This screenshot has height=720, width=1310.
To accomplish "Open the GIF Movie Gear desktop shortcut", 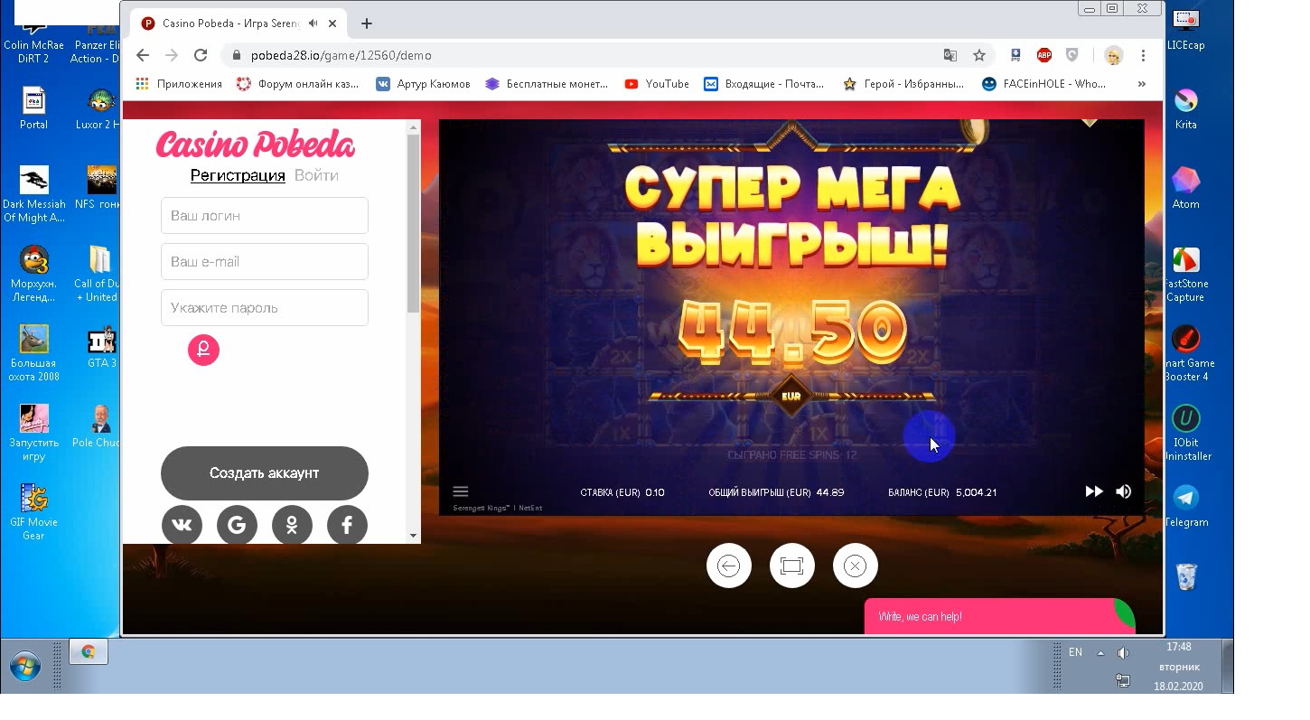I will tap(33, 513).
